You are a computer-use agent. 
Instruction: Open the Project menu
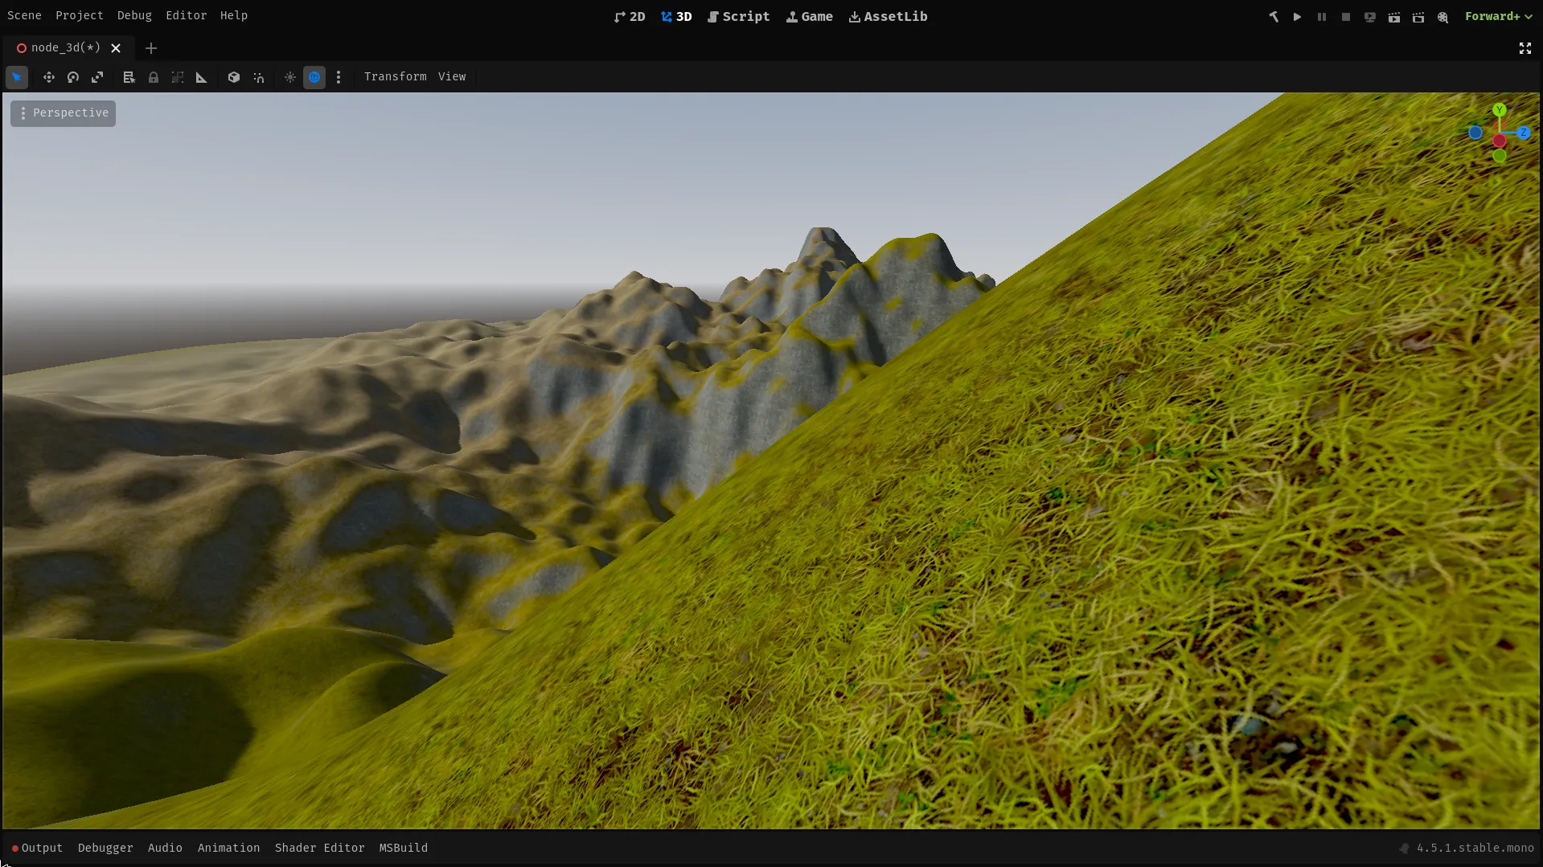click(79, 15)
